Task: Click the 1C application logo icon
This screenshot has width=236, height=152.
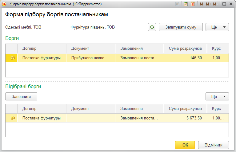Action: coord(4,4)
